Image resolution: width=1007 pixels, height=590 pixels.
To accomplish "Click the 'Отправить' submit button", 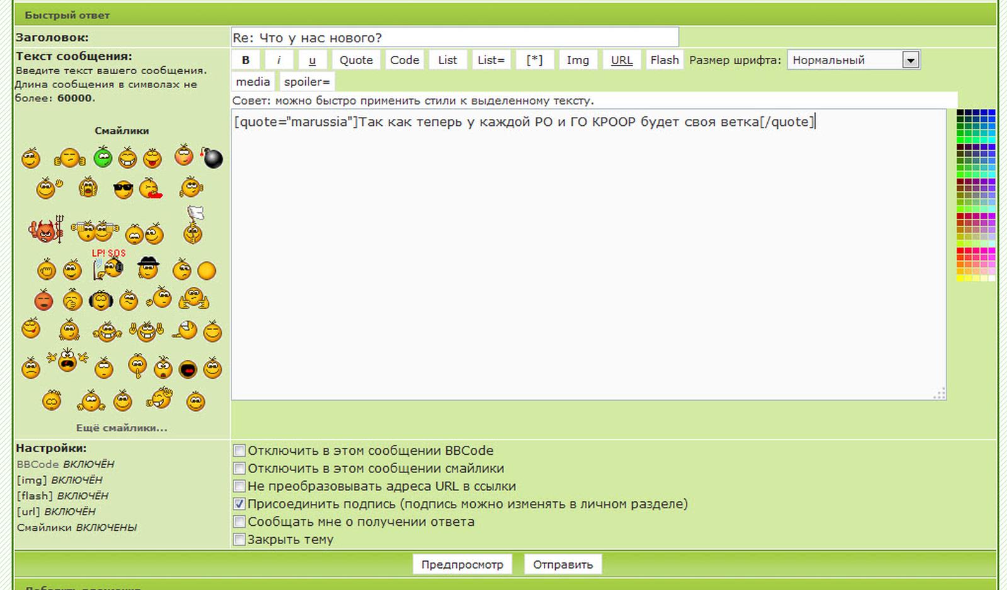I will point(563,564).
